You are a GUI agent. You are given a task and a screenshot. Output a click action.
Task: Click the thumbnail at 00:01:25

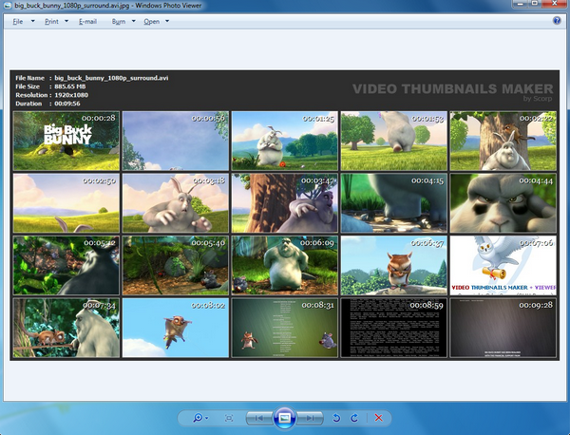pyautogui.click(x=285, y=141)
